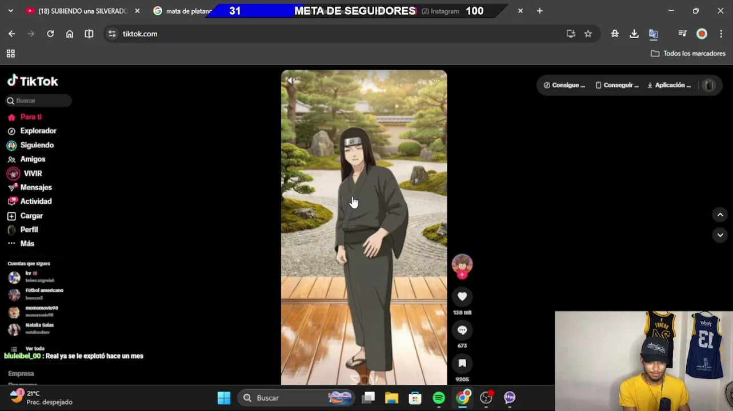Toggle the browser side panel icon
Image resolution: width=733 pixels, height=411 pixels.
click(x=89, y=34)
